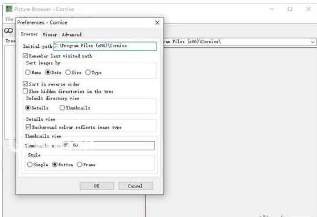Click Cornice app icon in title bar
This screenshot has width=317, height=217.
(9, 9)
